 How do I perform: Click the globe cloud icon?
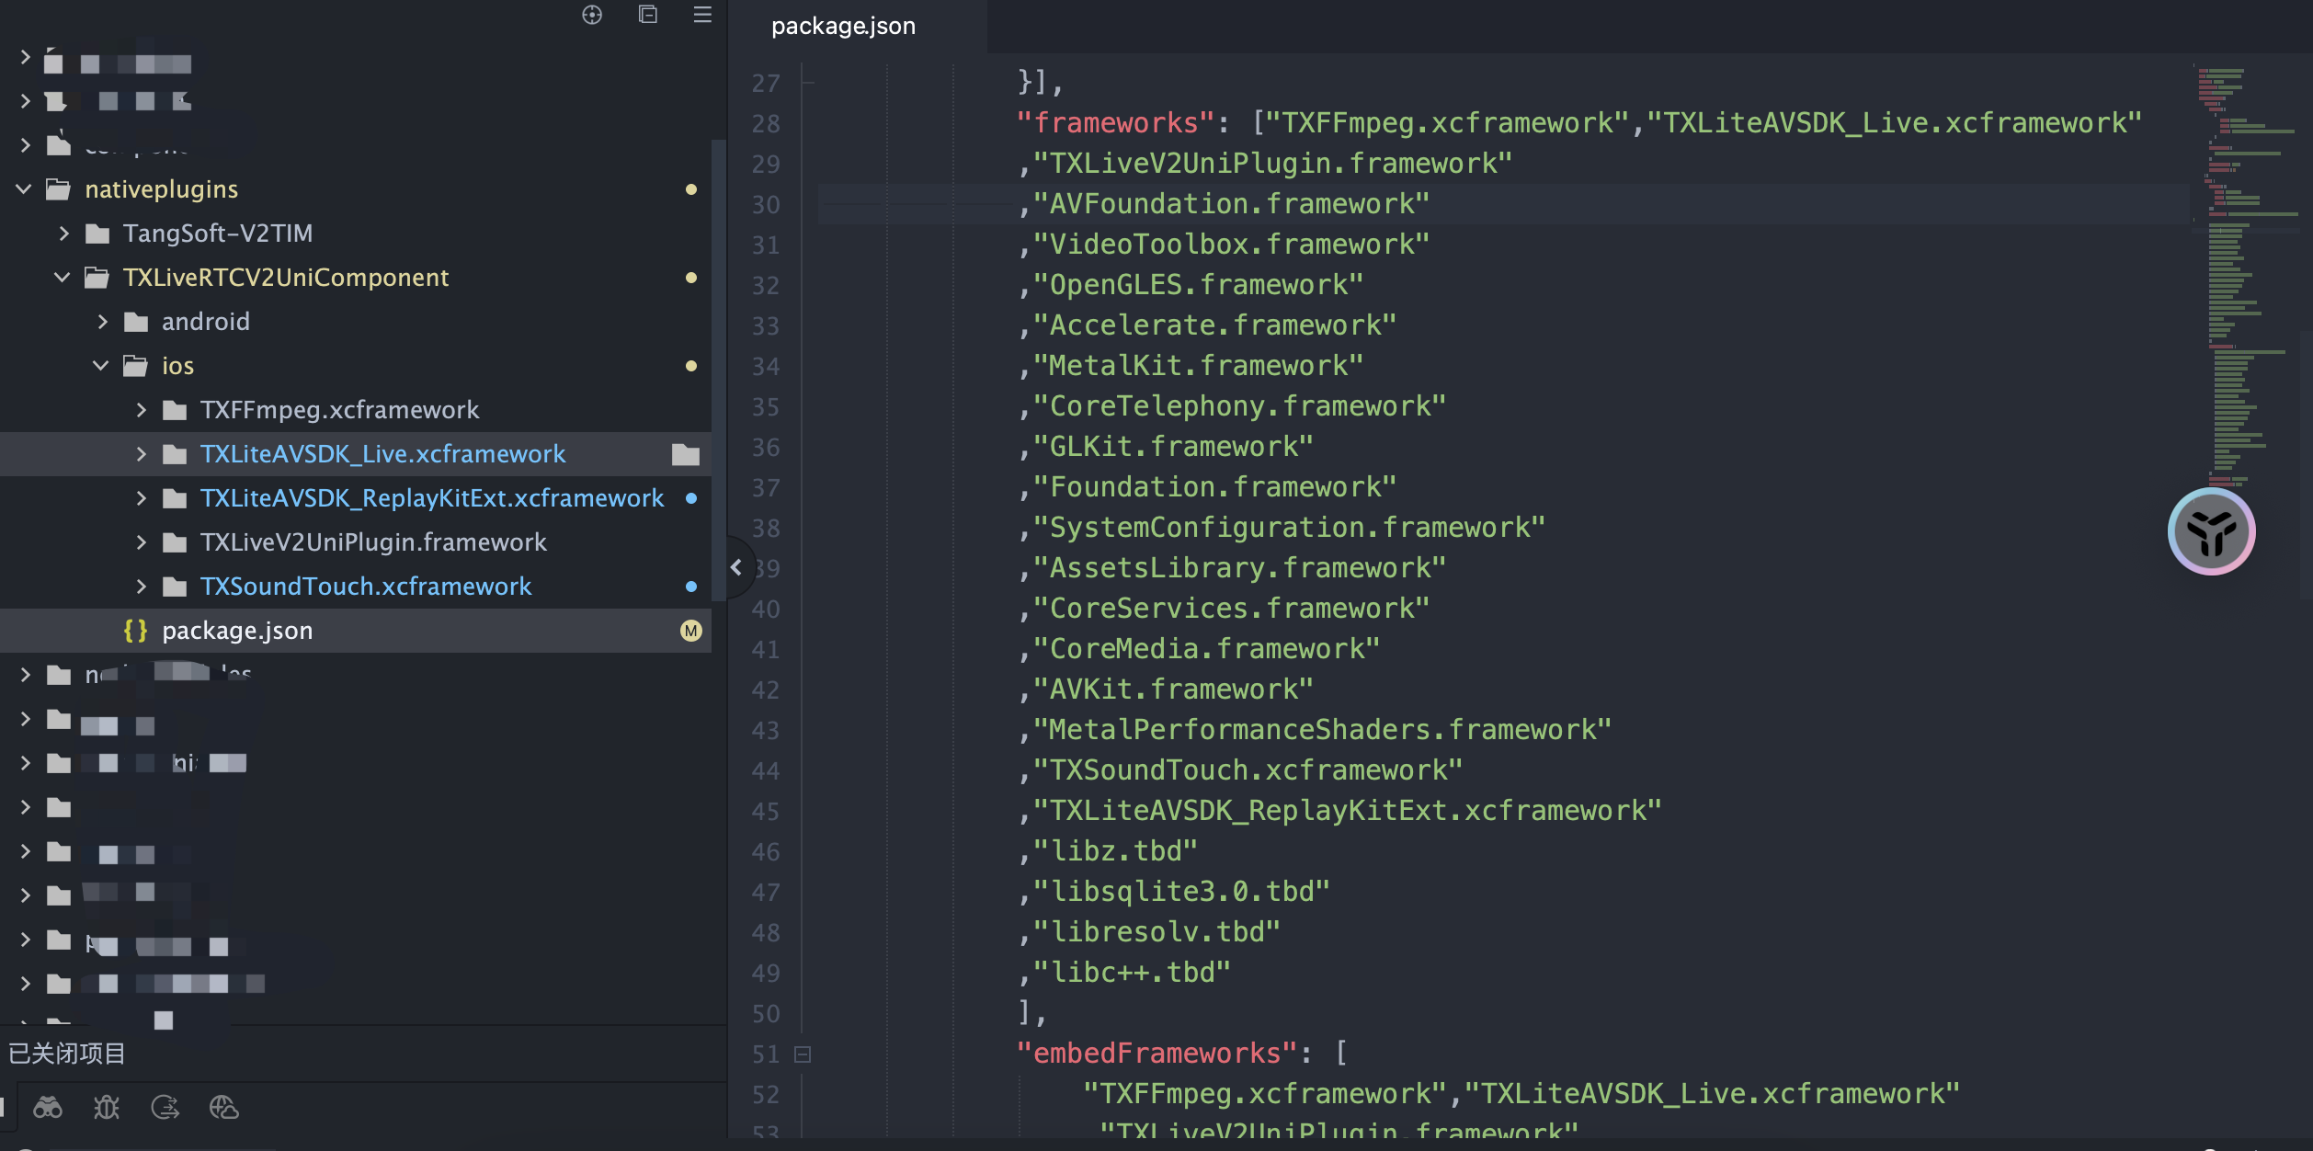point(223,1108)
